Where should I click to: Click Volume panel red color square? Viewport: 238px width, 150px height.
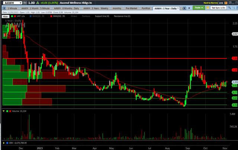click(10, 111)
